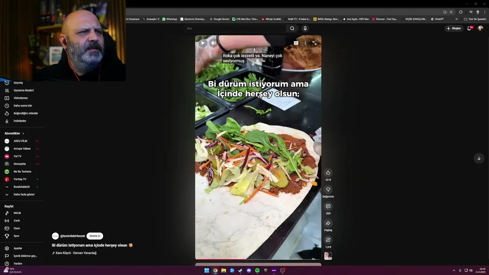Open the Windows Start menu
This screenshot has height=275, width=489.
pos(207,270)
